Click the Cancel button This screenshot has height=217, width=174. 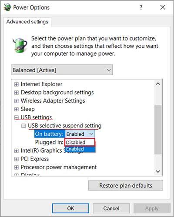[x=111, y=208]
